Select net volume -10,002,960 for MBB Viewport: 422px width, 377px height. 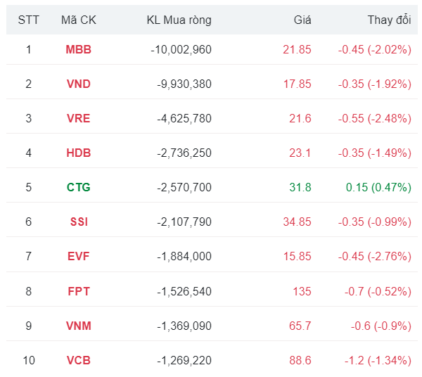pyautogui.click(x=181, y=50)
